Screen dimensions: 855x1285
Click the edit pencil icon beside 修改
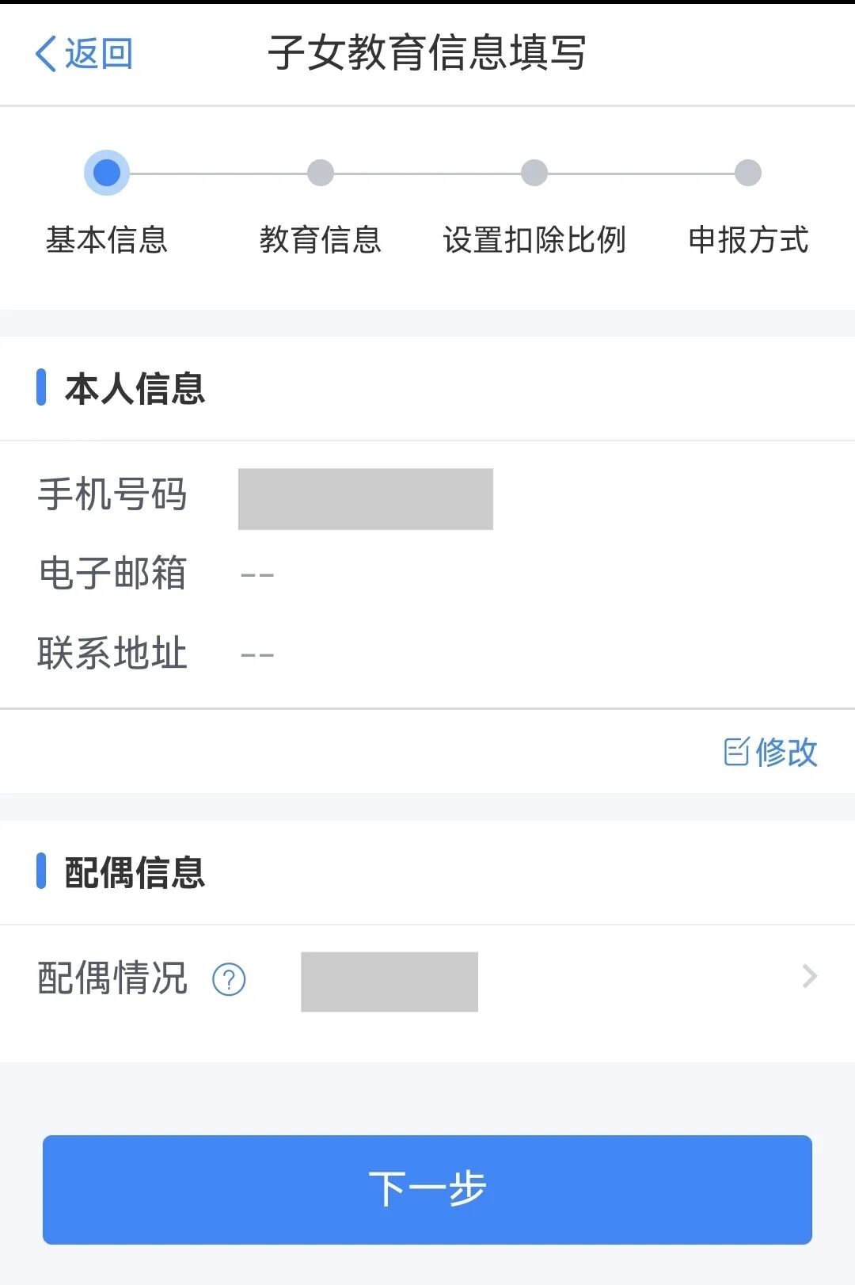tap(735, 753)
